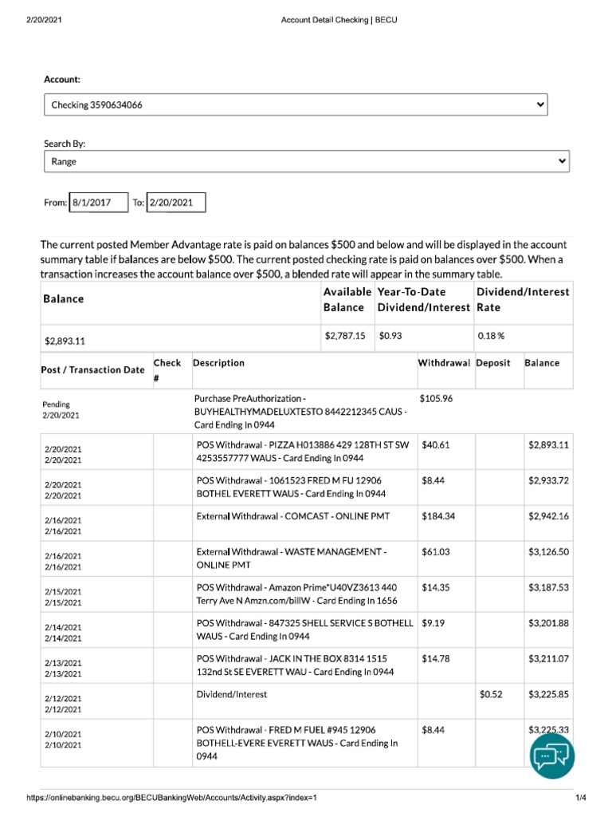Click the Withdrawal column header
The image size is (612, 817).
[x=444, y=363]
